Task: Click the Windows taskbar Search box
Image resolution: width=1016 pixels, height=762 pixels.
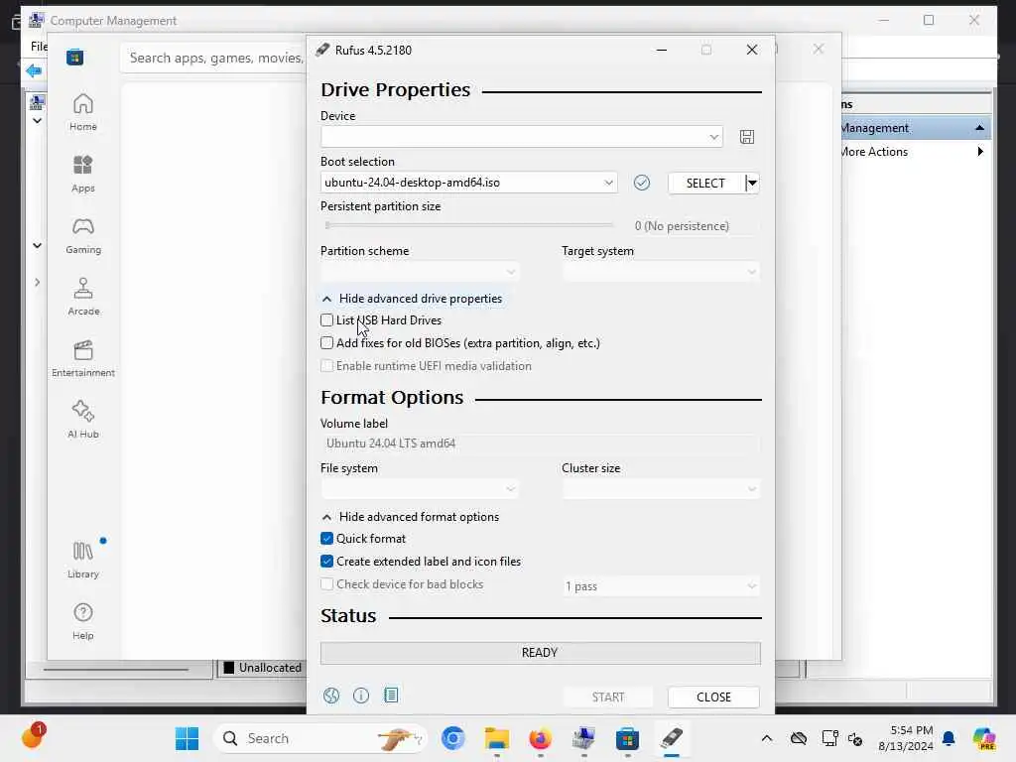Action: (x=320, y=738)
